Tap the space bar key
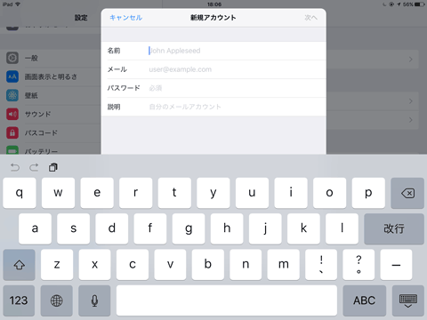The width and height of the screenshot is (427, 320). [227, 300]
